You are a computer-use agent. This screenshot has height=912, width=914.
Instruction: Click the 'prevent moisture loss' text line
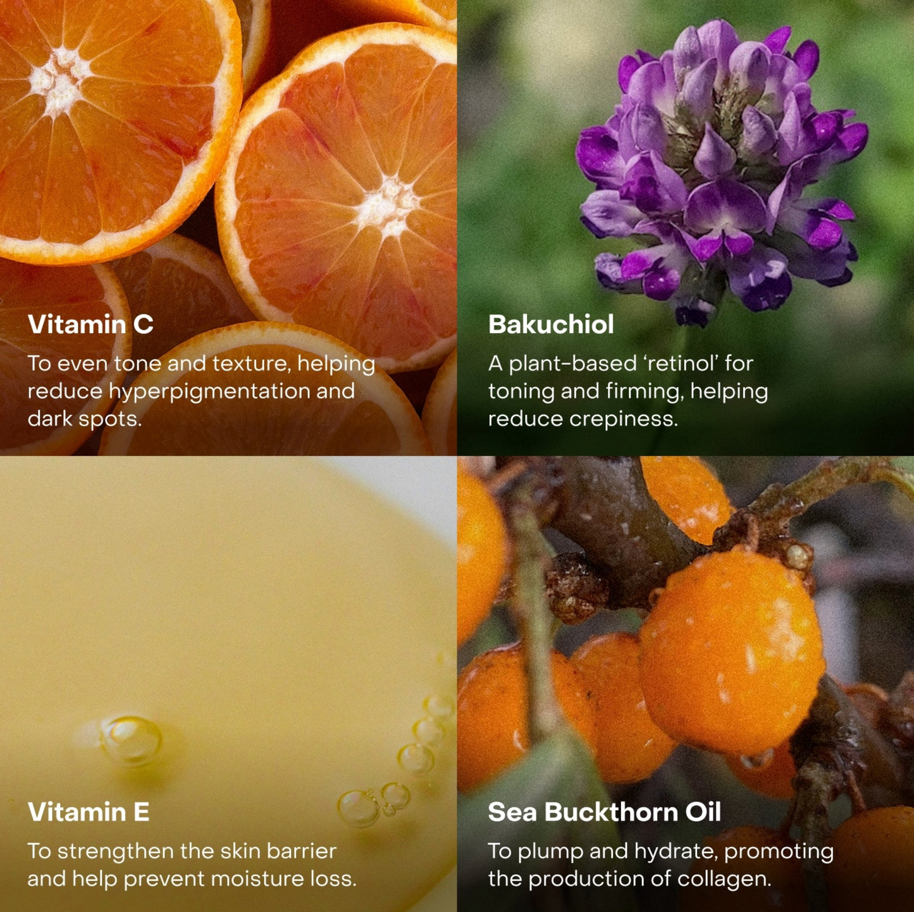coord(192,878)
